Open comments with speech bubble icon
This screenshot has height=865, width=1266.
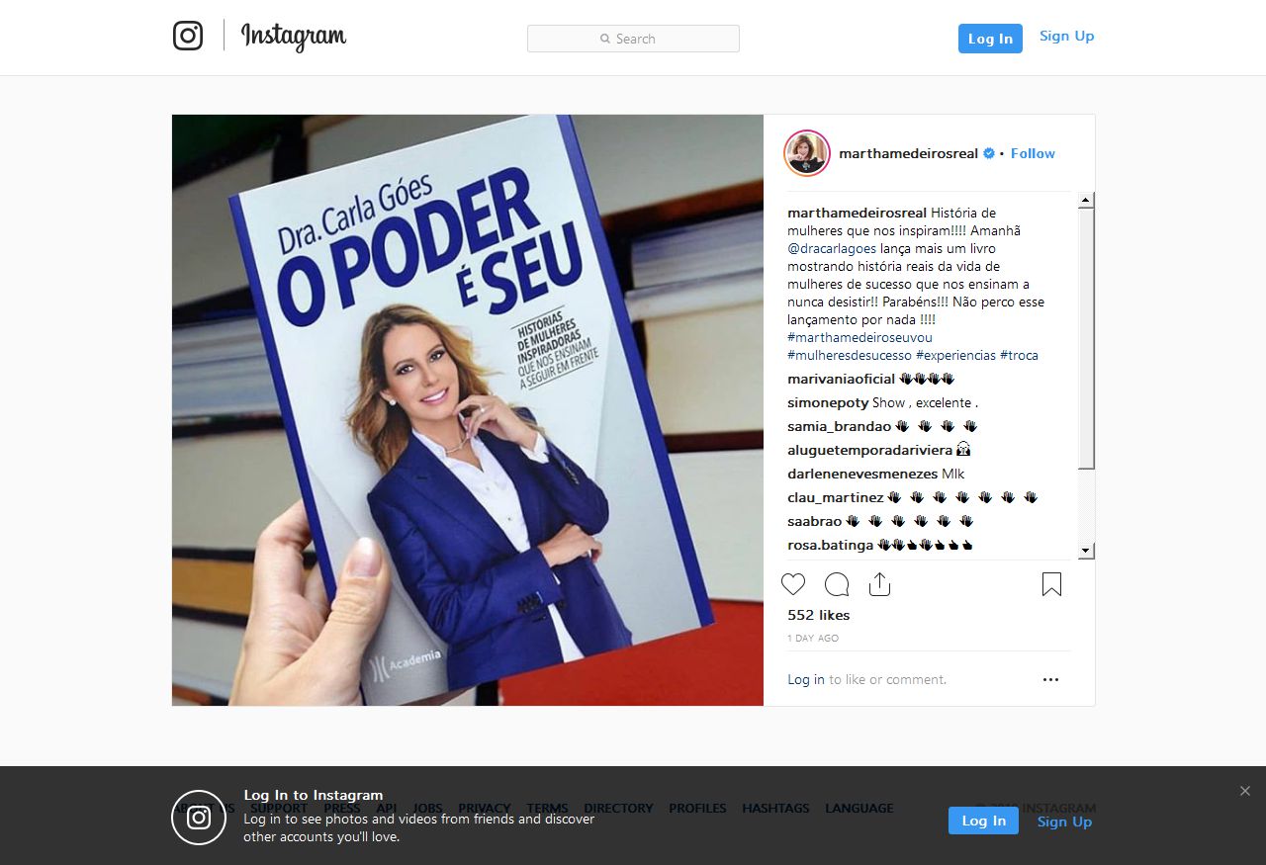tap(837, 584)
